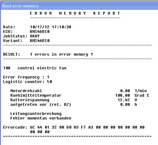This screenshot has height=145, width=158.
Task: Click the aufgetreten vor (rel. BZ) line
Action: tap(41, 105)
